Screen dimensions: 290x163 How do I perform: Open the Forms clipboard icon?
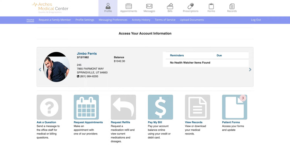211,6
